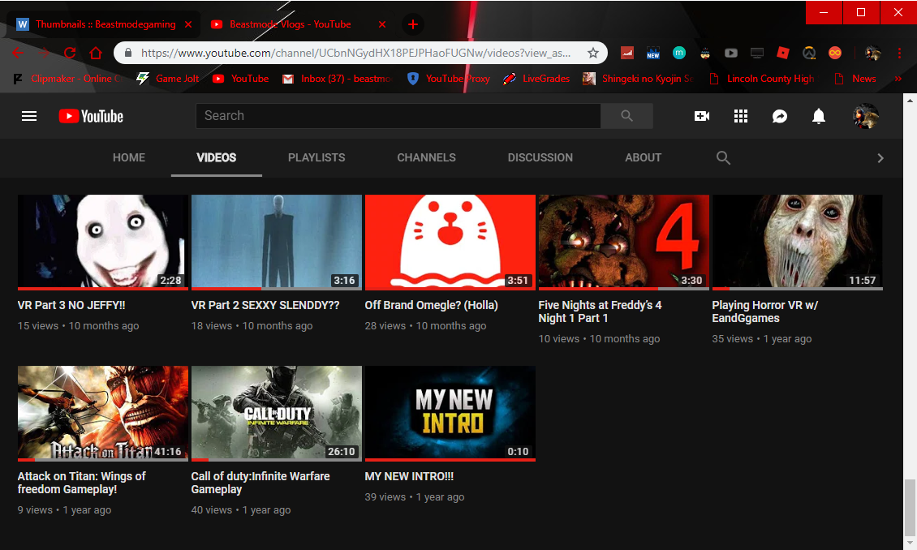The height and width of the screenshot is (550, 917).
Task: Open the Clipmaker bookmark
Action: (67, 79)
